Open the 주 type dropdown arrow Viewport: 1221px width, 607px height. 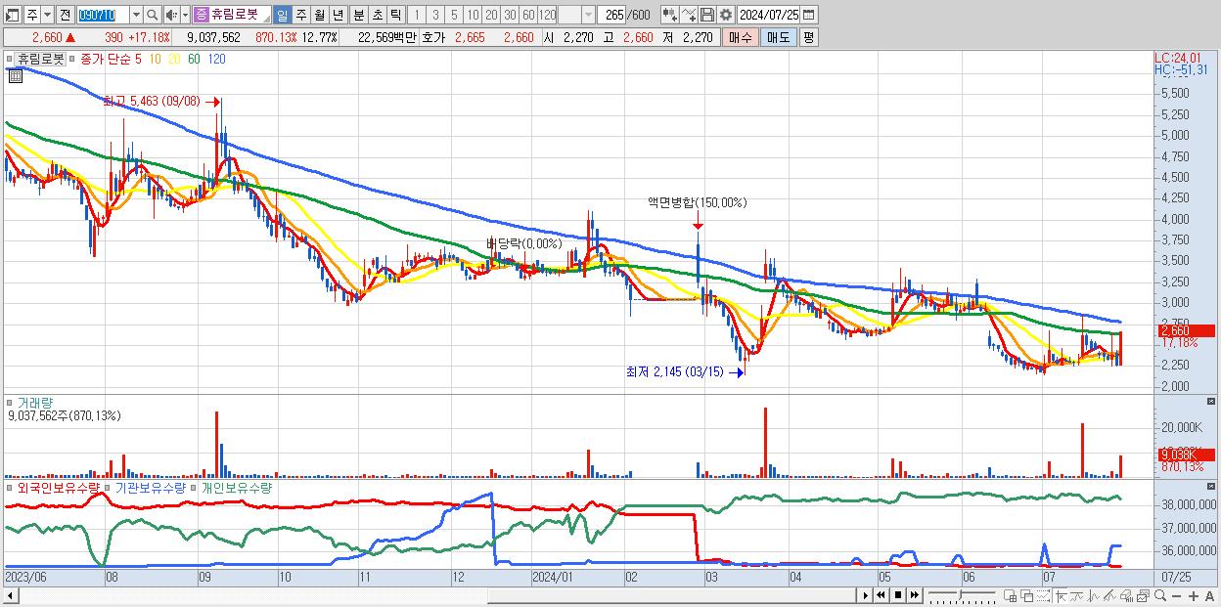[x=47, y=15]
